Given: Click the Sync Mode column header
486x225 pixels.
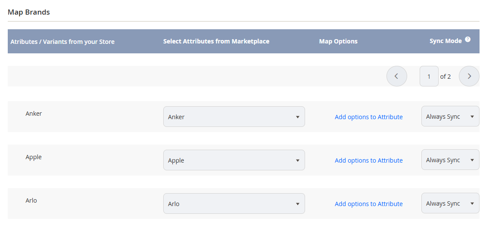Looking at the screenshot, I should 445,40.
